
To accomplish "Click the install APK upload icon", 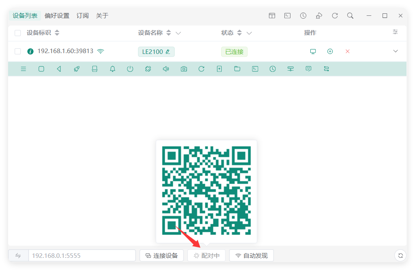I will [x=219, y=69].
